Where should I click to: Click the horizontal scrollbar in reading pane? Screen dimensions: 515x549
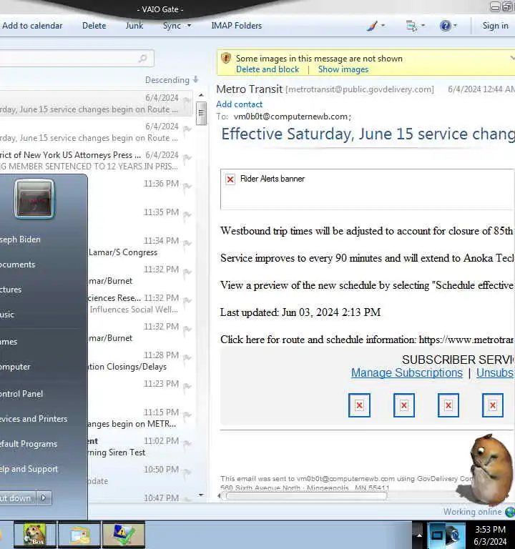click(306, 496)
